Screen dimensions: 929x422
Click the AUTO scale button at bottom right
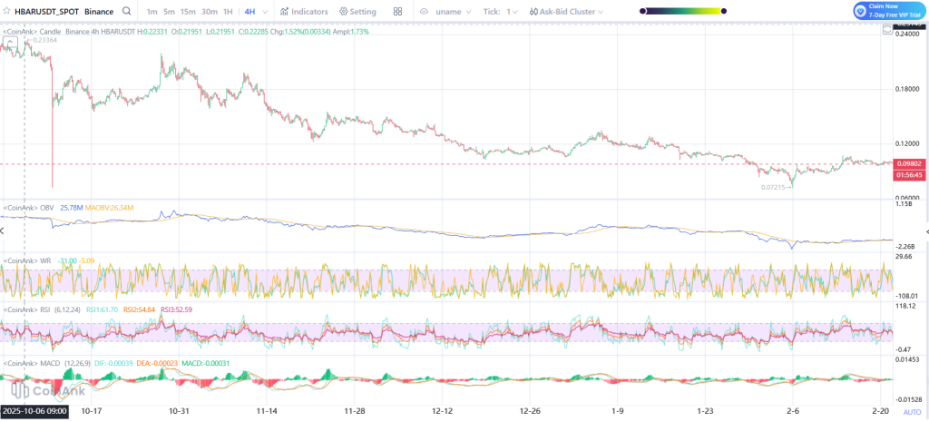[912, 412]
